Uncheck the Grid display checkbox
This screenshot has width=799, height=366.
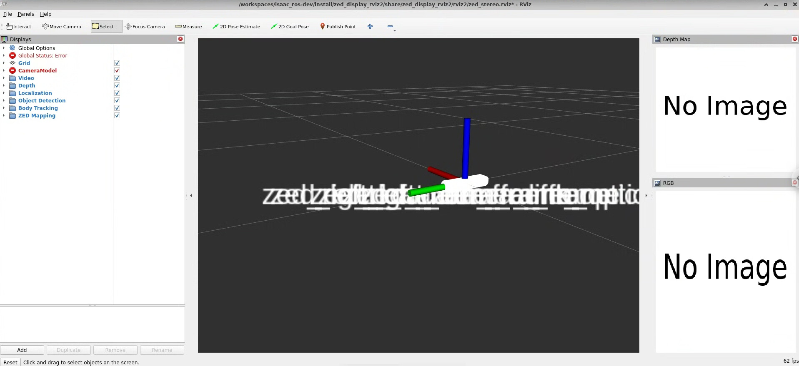117,63
